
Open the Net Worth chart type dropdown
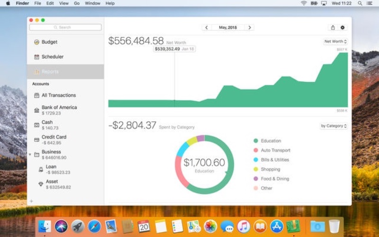point(335,42)
